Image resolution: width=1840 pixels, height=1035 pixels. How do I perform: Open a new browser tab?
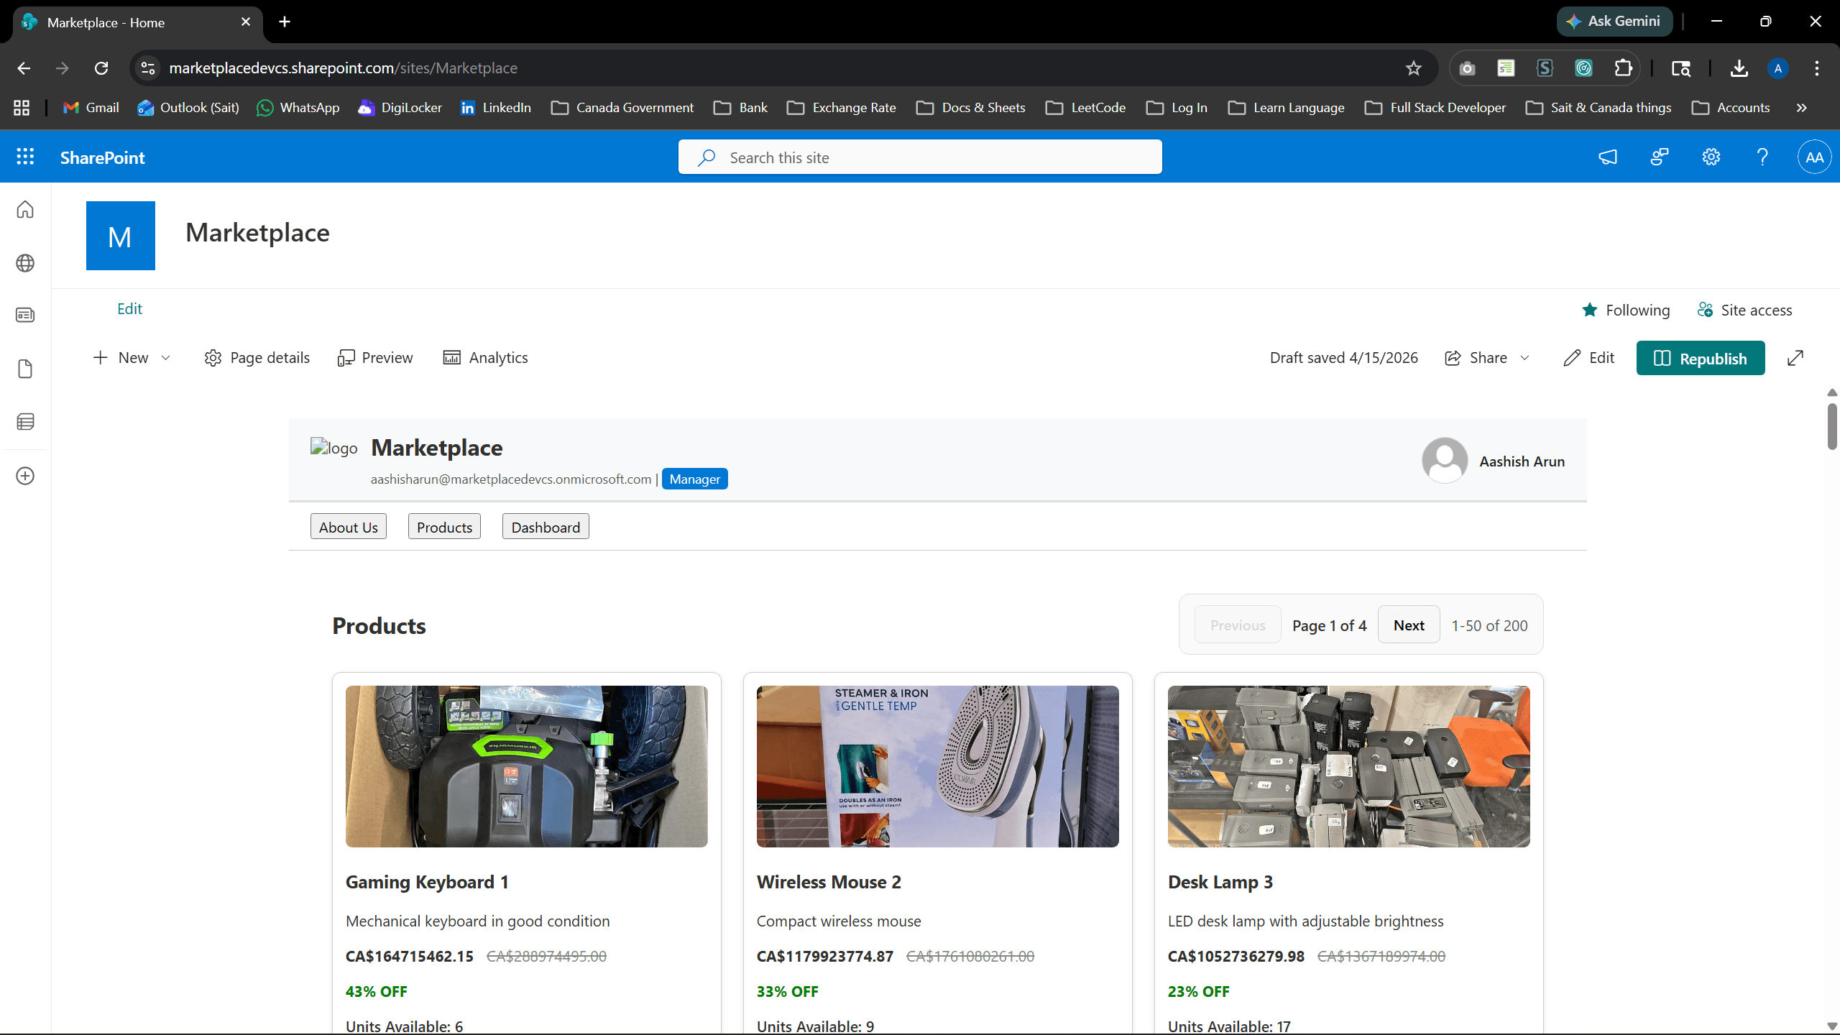tap(285, 22)
